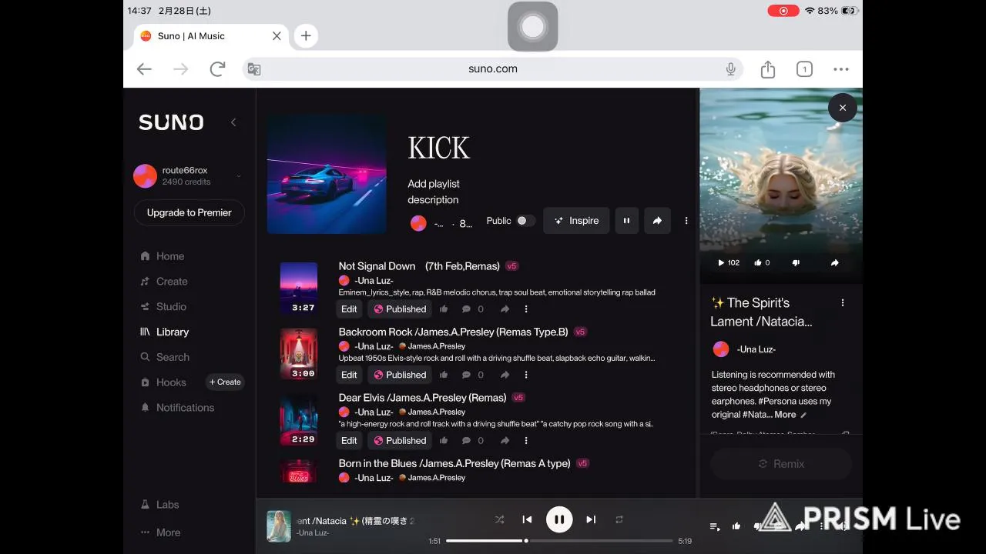
Task: Open a new browser tab with plus
Action: point(306,35)
